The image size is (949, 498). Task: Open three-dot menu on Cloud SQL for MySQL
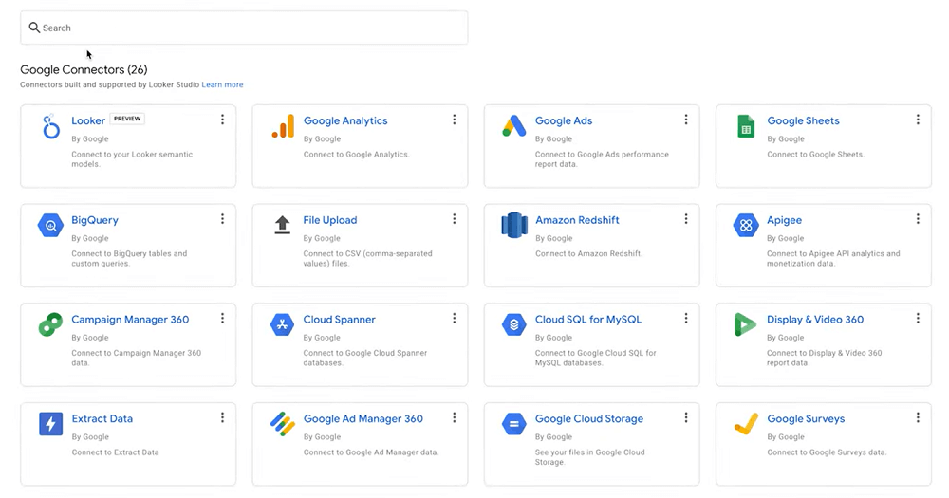(686, 319)
